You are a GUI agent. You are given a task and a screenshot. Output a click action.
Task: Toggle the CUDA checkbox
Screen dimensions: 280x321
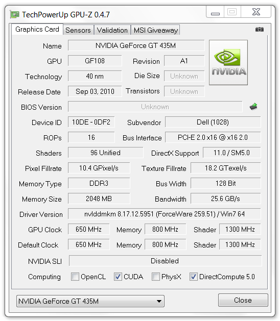click(118, 277)
